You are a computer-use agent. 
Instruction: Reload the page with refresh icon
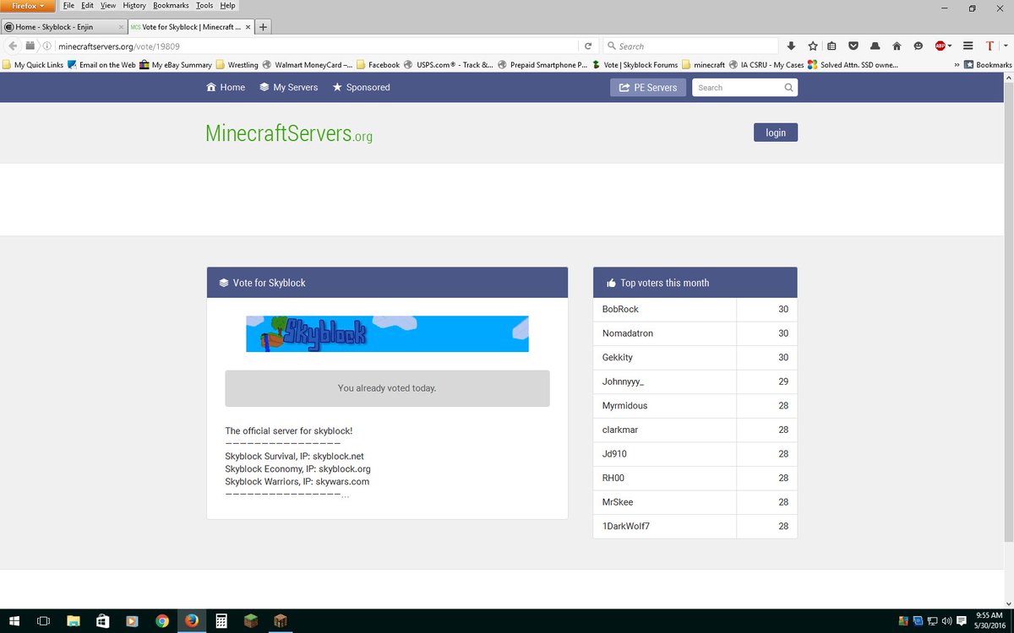pos(588,46)
